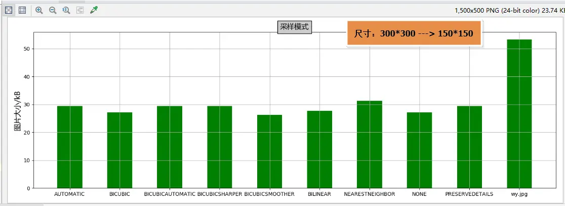Click the BILINEAR axis label
565x206 pixels.
pyautogui.click(x=319, y=194)
